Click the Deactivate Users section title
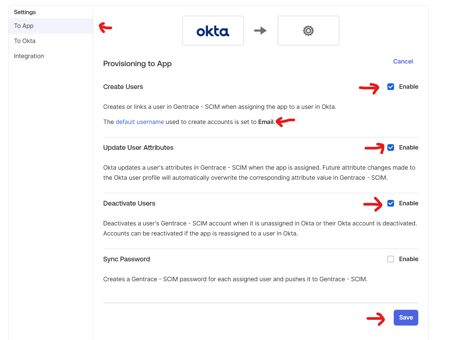The height and width of the screenshot is (340, 464). point(129,203)
